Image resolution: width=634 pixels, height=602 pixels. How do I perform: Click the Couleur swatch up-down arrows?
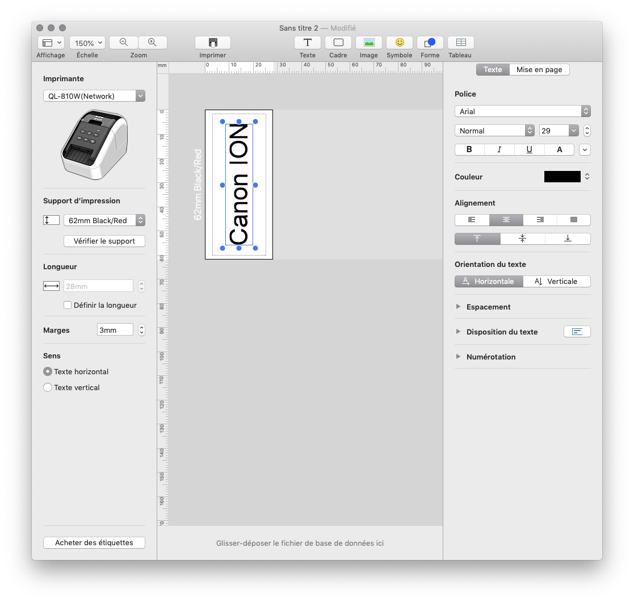(587, 177)
